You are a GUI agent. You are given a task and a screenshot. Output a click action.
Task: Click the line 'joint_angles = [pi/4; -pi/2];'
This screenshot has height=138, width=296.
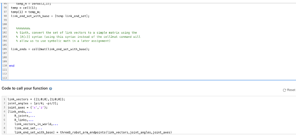click(33, 103)
